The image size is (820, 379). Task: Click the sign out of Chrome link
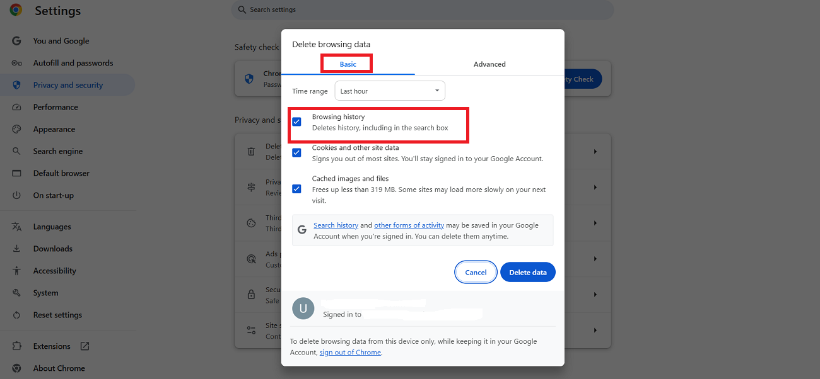pos(350,353)
